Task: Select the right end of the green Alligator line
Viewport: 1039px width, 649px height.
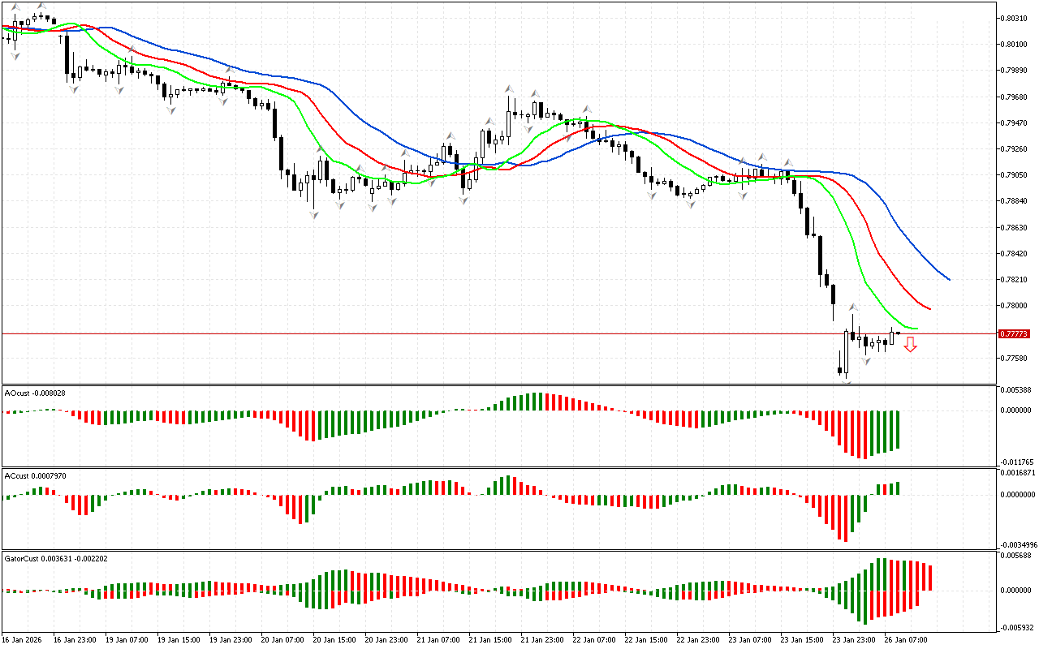Action: (x=916, y=329)
